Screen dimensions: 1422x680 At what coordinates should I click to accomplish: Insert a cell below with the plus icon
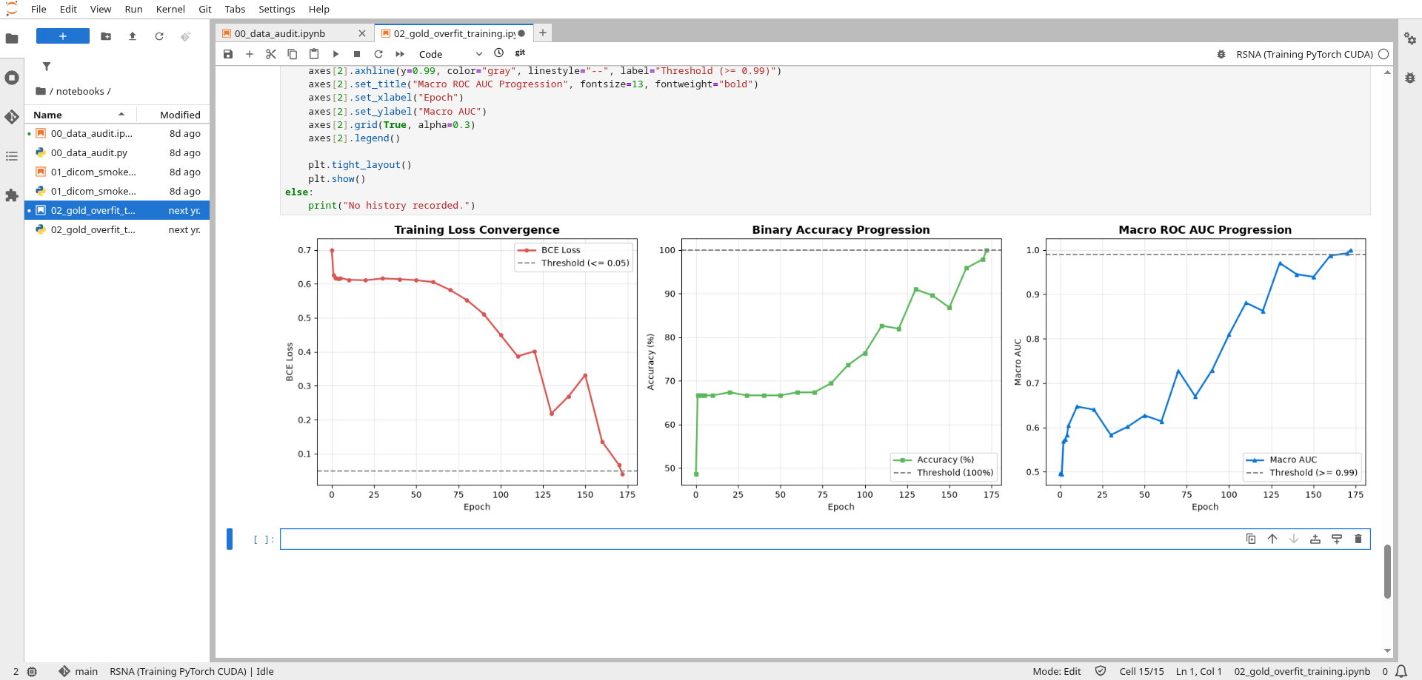click(250, 54)
